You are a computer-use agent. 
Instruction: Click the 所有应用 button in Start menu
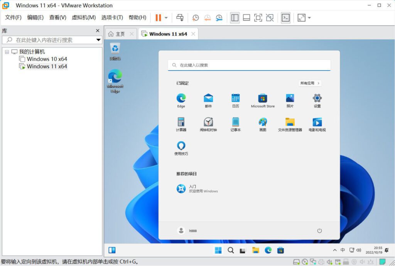tap(310, 83)
